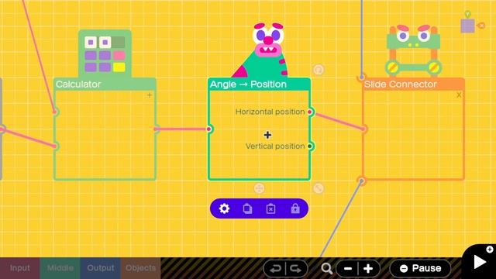Click the Slide Connector top connection port

click(x=362, y=77)
